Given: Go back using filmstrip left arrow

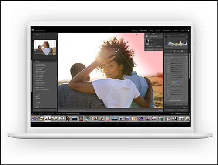Looking at the screenshot, I should point(42,114).
